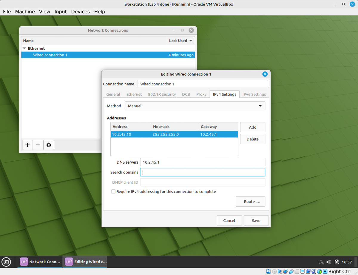
Task: Open the Routes… dialog
Action: [x=250, y=202]
